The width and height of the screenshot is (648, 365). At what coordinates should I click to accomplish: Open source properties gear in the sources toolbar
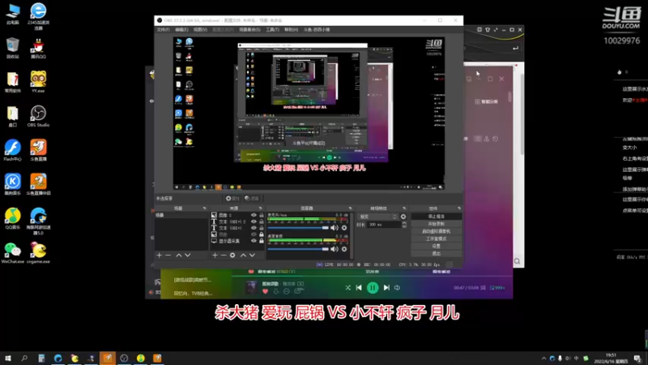click(x=232, y=255)
